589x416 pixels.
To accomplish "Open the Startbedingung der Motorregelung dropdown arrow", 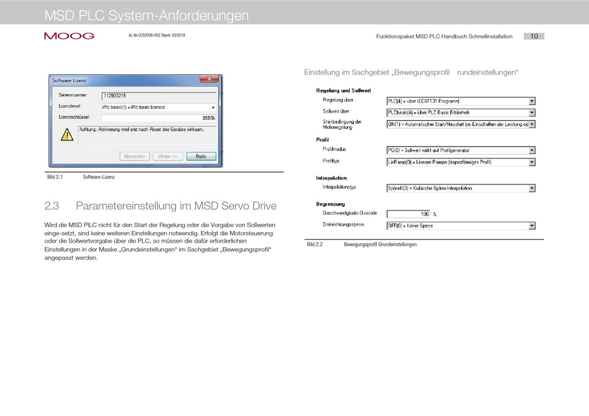I will 532,124.
